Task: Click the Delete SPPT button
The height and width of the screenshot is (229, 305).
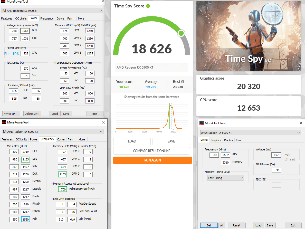Action: click(32, 114)
